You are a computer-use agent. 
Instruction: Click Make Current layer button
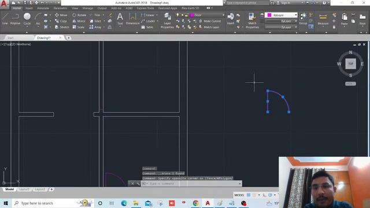pyautogui.click(x=210, y=21)
